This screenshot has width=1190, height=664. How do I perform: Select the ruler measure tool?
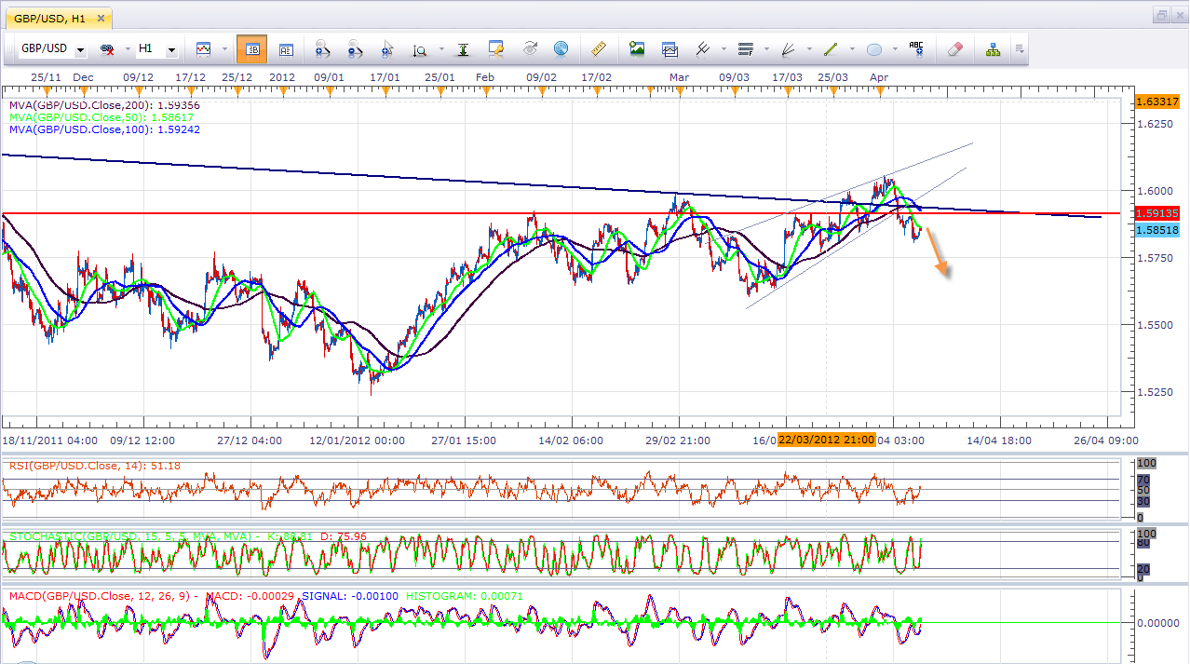tap(599, 49)
